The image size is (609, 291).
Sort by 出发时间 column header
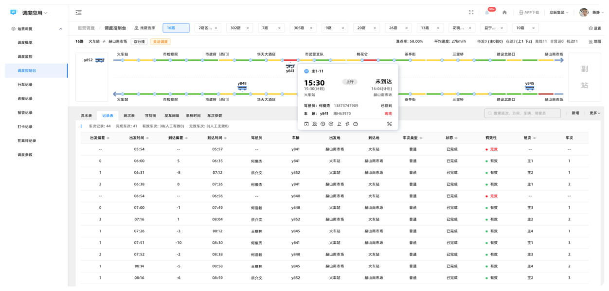(x=139, y=138)
